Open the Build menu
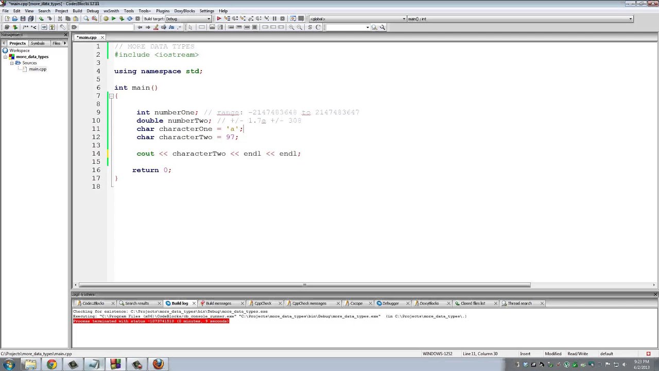Image resolution: width=659 pixels, height=371 pixels. click(77, 11)
